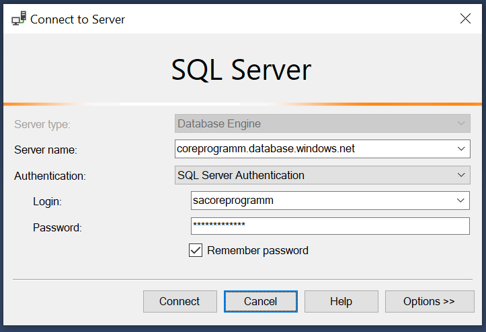Click the Server type: label
This screenshot has width=486, height=332.
[42, 124]
